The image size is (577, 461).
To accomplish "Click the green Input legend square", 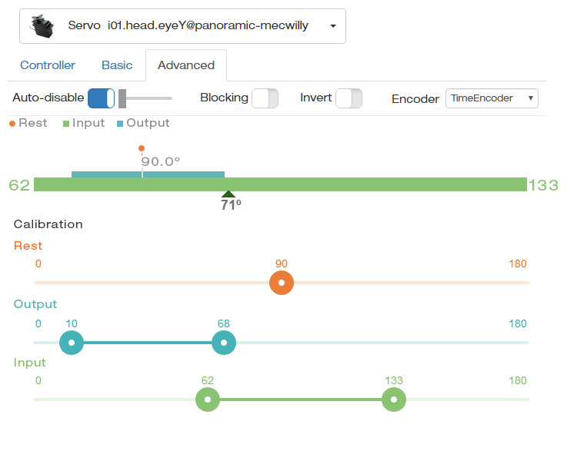I will click(66, 124).
